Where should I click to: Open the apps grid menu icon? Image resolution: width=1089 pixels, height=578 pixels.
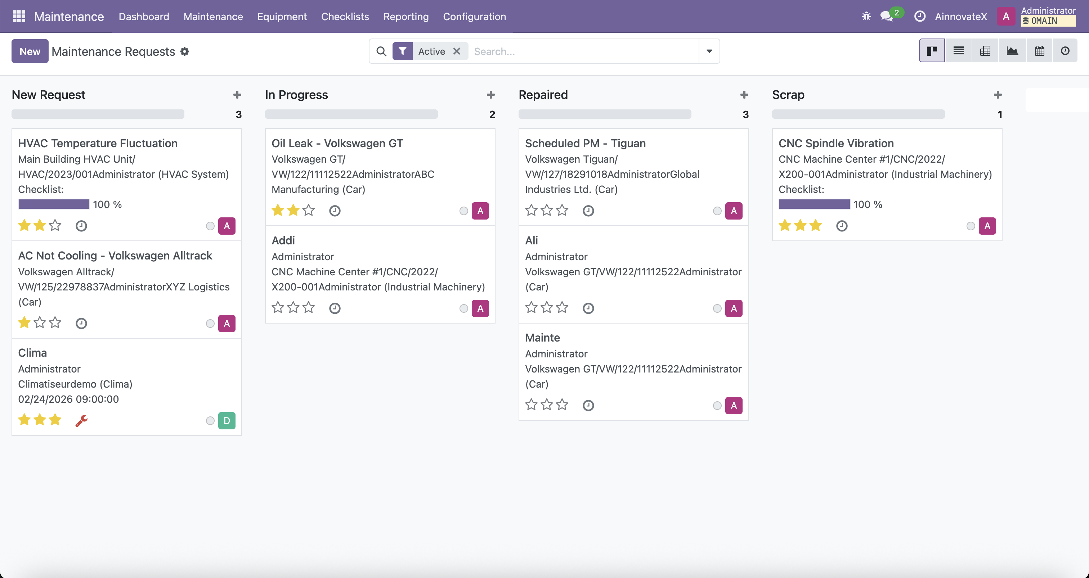coord(19,17)
